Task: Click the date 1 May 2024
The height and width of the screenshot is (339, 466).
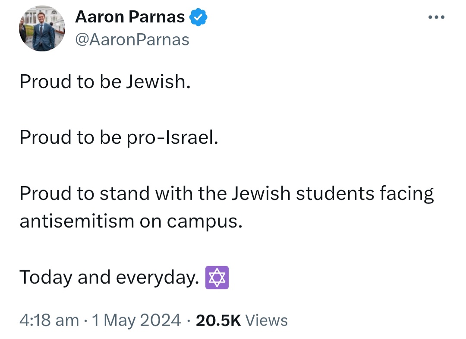Action: [136, 320]
